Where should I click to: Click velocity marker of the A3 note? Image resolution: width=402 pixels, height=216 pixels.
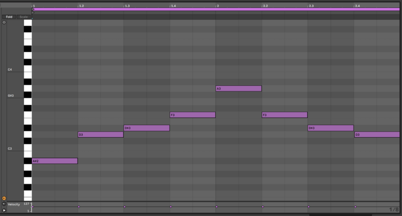pos(216,207)
